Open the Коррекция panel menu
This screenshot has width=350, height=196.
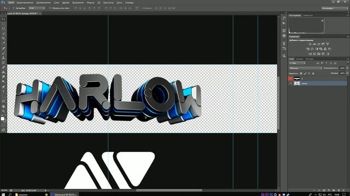(348, 36)
